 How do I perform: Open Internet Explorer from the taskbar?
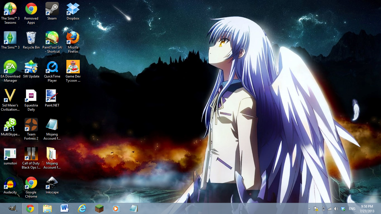coord(82,208)
